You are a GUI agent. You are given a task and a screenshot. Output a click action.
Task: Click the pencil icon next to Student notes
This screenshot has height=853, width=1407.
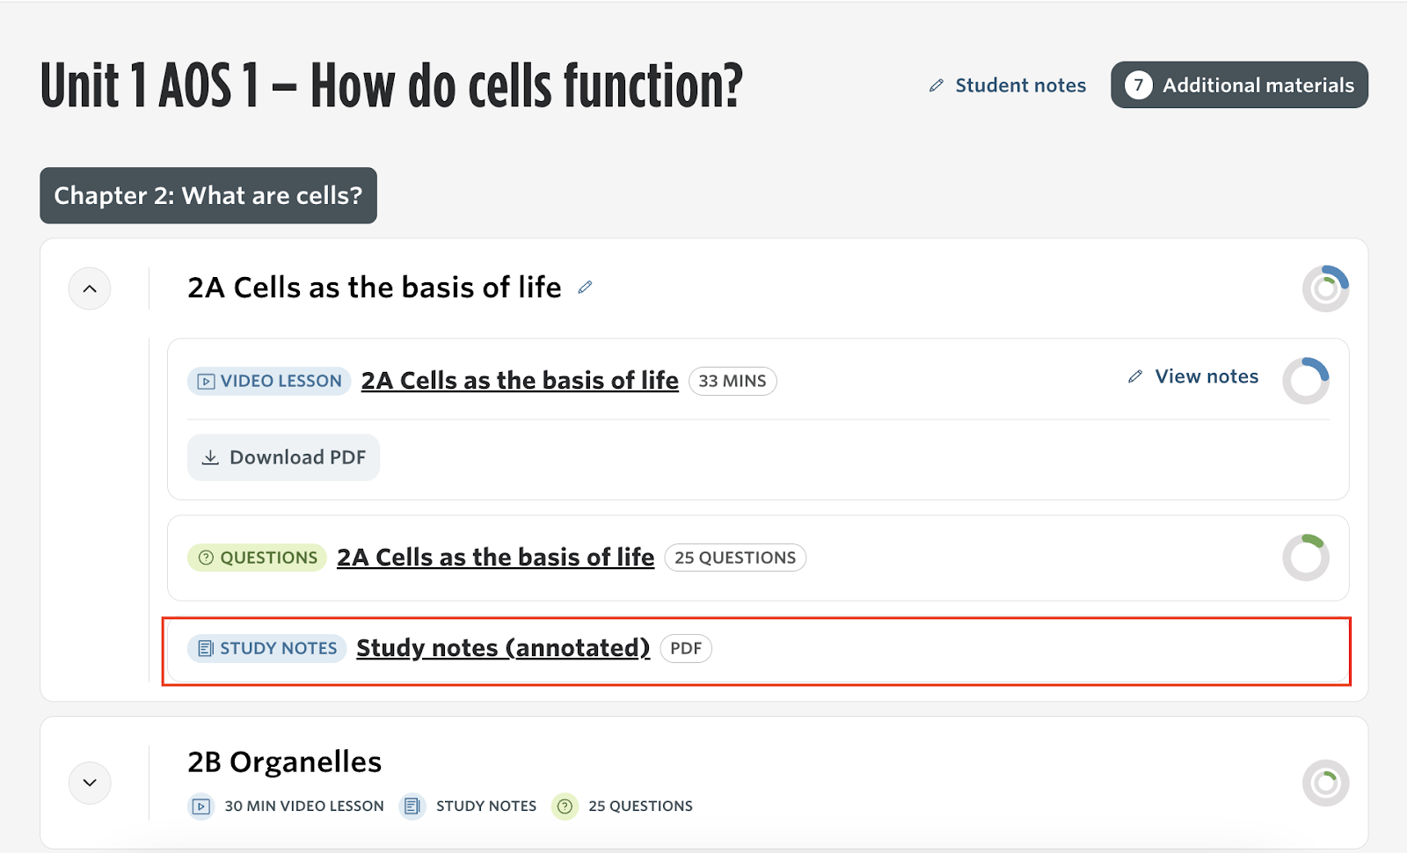click(937, 85)
